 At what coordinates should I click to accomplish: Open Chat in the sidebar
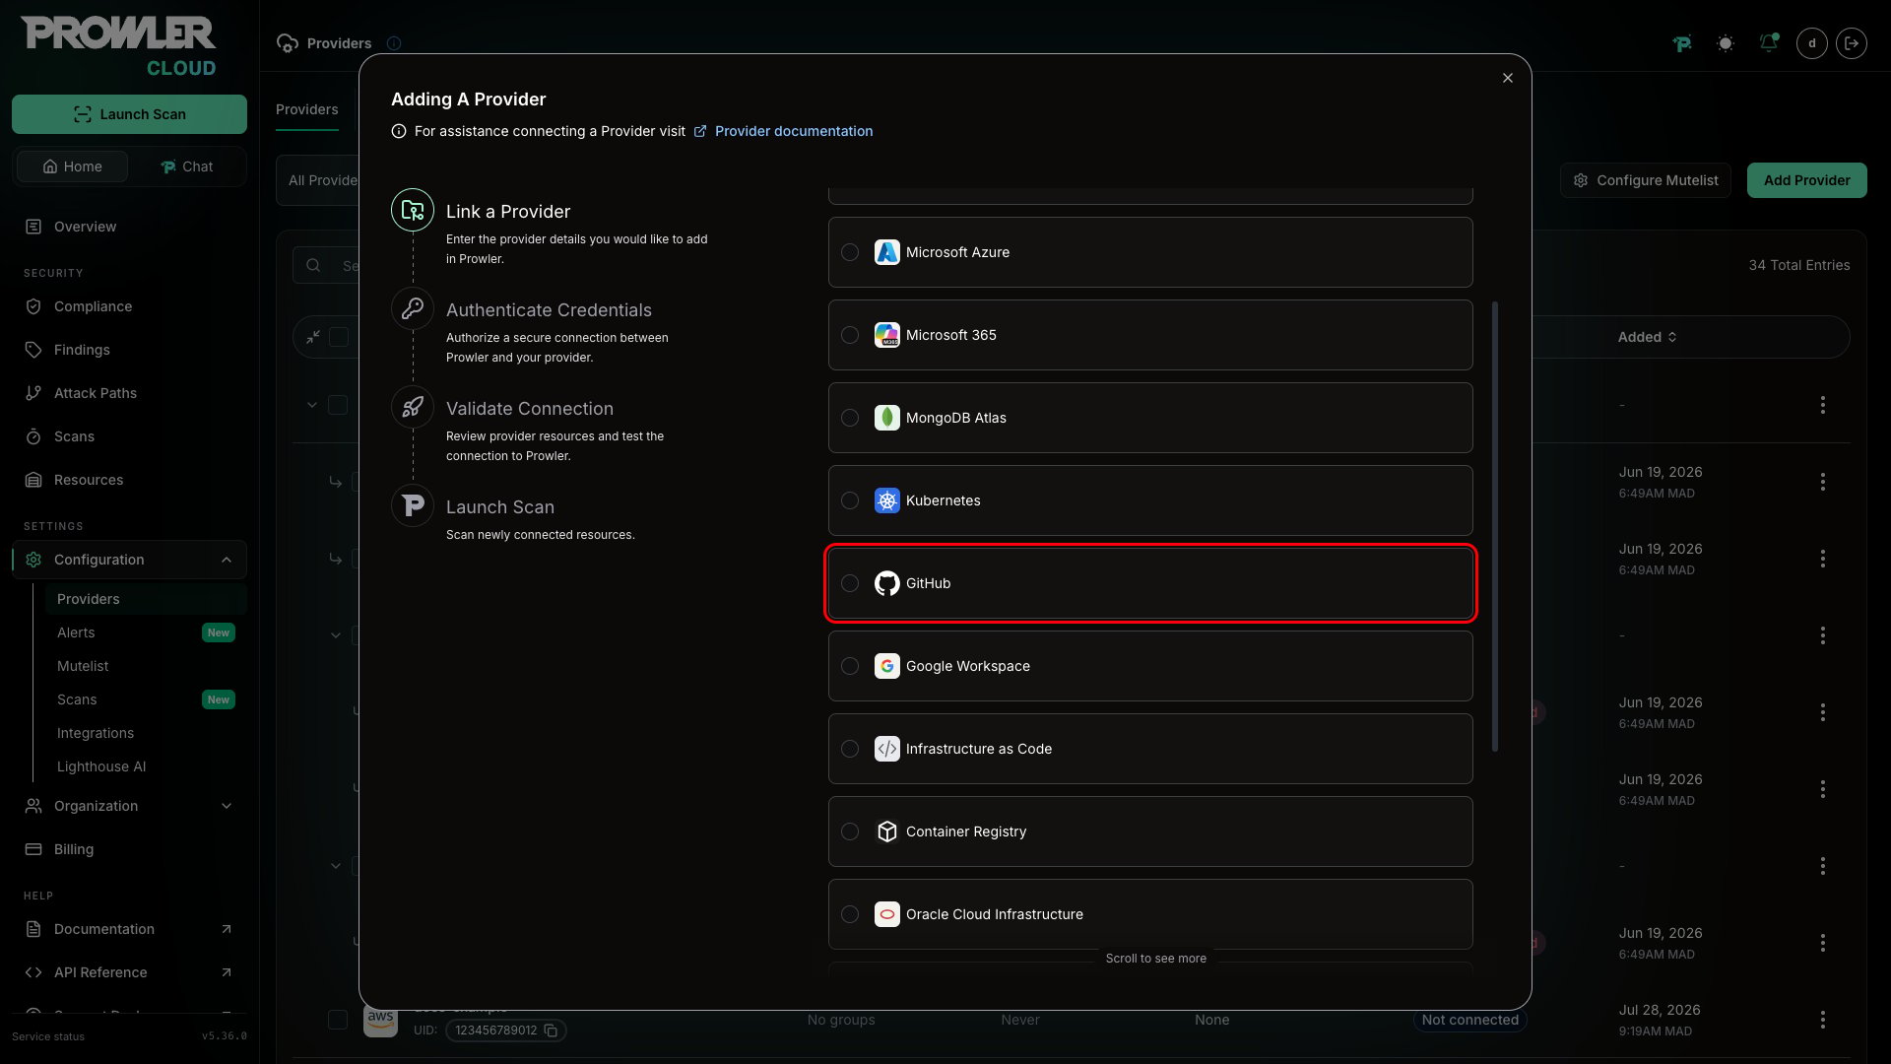(x=187, y=166)
